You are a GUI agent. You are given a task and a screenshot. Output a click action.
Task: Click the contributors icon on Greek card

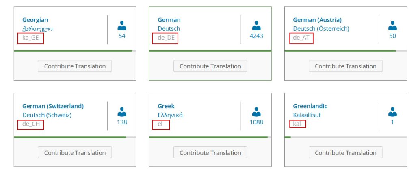click(x=256, y=112)
